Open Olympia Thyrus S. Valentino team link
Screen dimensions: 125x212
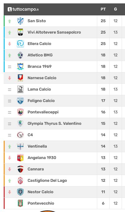point(54,124)
